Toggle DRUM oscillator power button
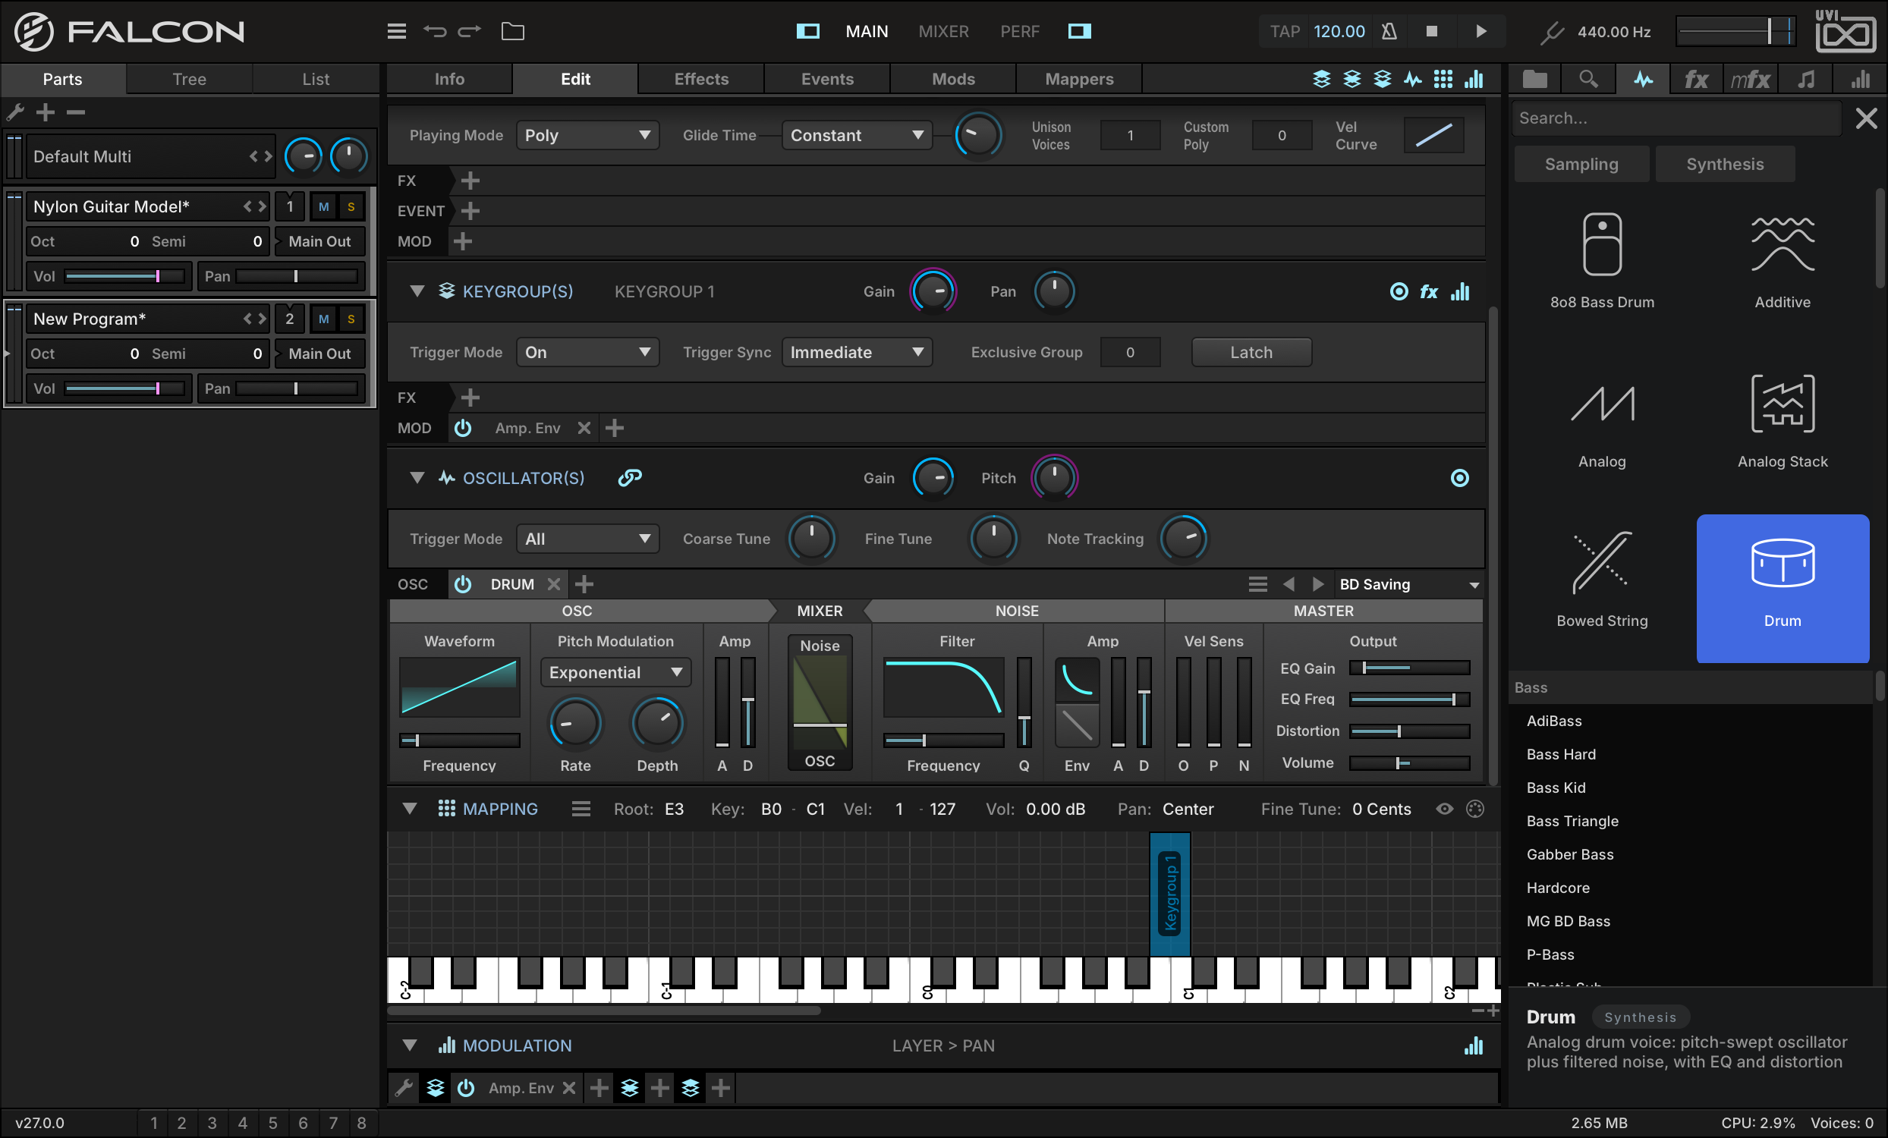This screenshot has width=1888, height=1138. (463, 584)
